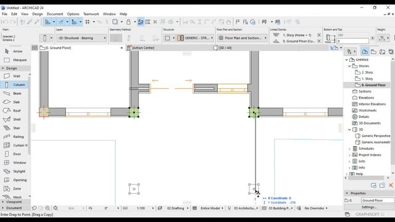Select 2. Story in navigator
This screenshot has height=222, width=395.
tap(367, 73)
